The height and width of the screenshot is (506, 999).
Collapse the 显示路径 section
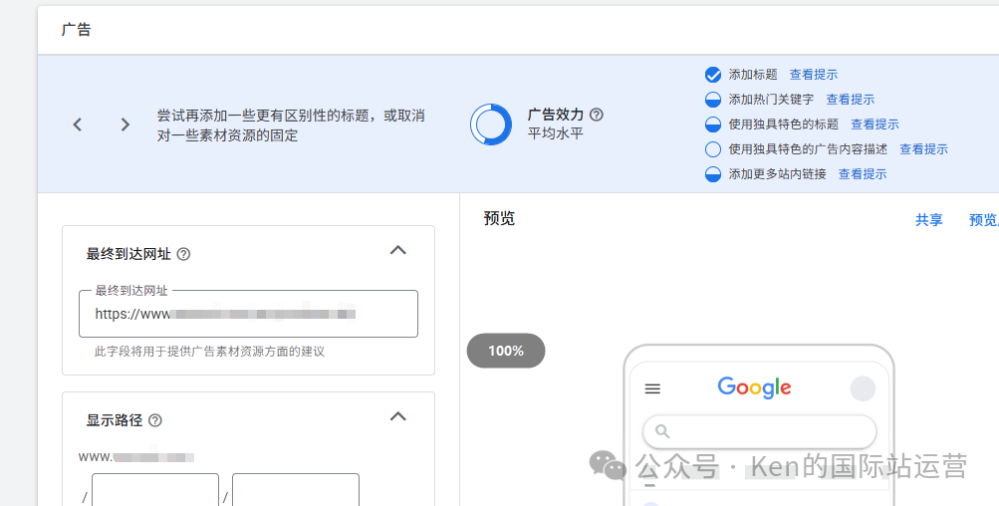[398, 416]
